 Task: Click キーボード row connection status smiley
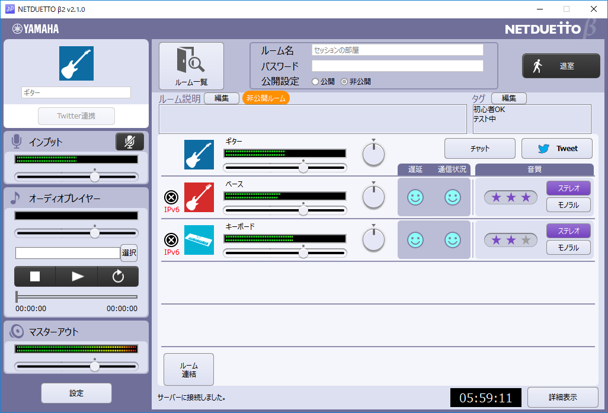pos(453,240)
